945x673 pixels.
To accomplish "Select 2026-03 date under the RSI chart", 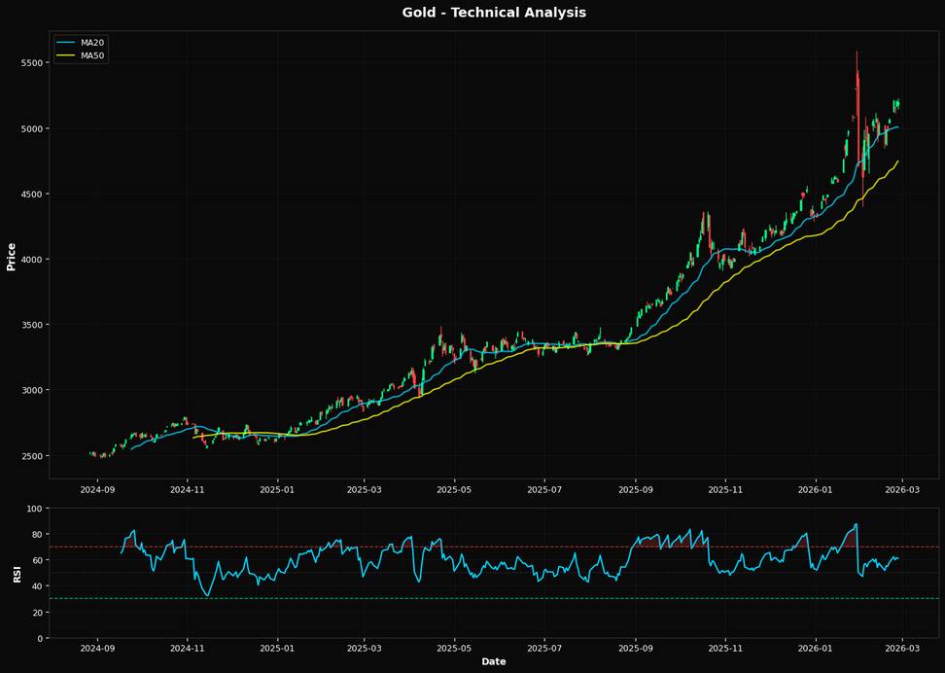I will point(902,649).
